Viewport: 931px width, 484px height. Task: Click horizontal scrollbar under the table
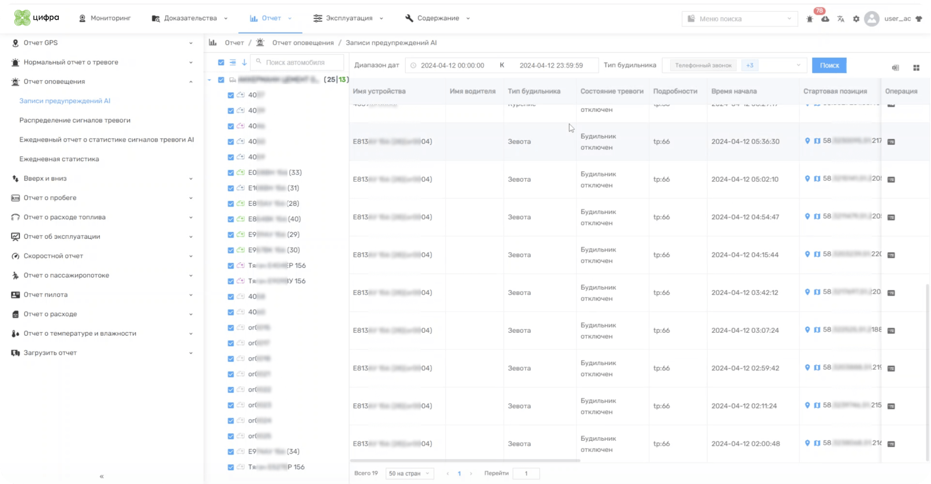coord(465,461)
